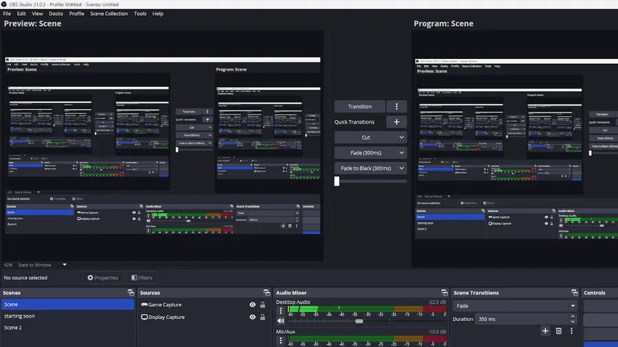Open the Fade scene transition dropdown
The height and width of the screenshot is (347, 618).
point(515,306)
